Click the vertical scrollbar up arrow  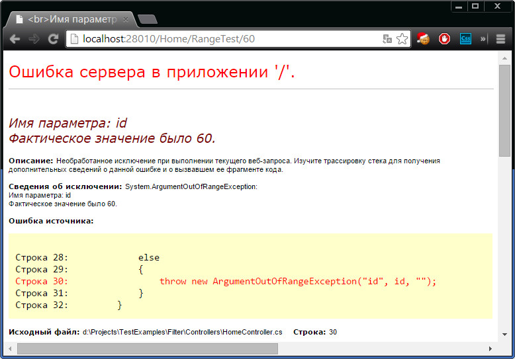504,58
